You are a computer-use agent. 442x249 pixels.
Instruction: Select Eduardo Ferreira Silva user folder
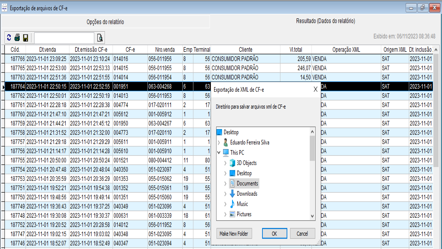(249, 142)
